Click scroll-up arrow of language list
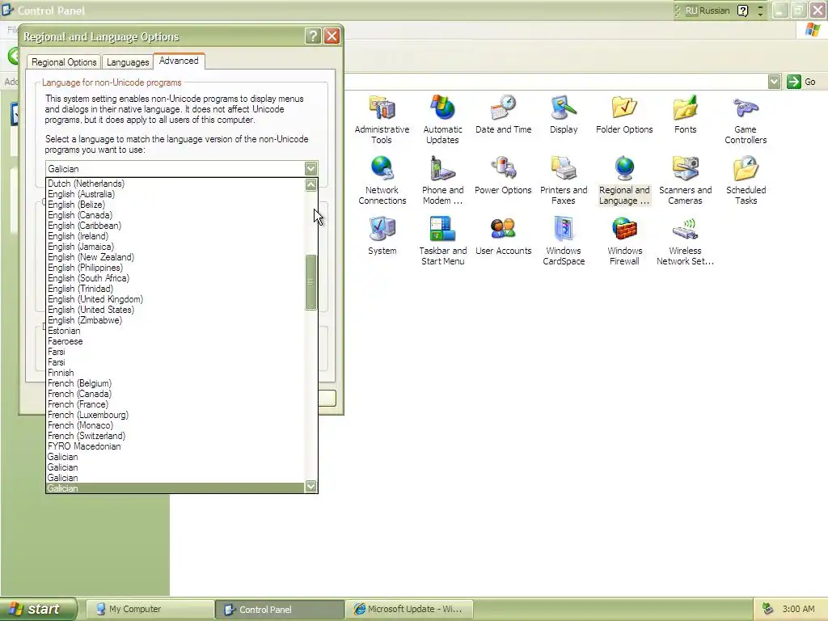The width and height of the screenshot is (828, 621). (x=311, y=184)
